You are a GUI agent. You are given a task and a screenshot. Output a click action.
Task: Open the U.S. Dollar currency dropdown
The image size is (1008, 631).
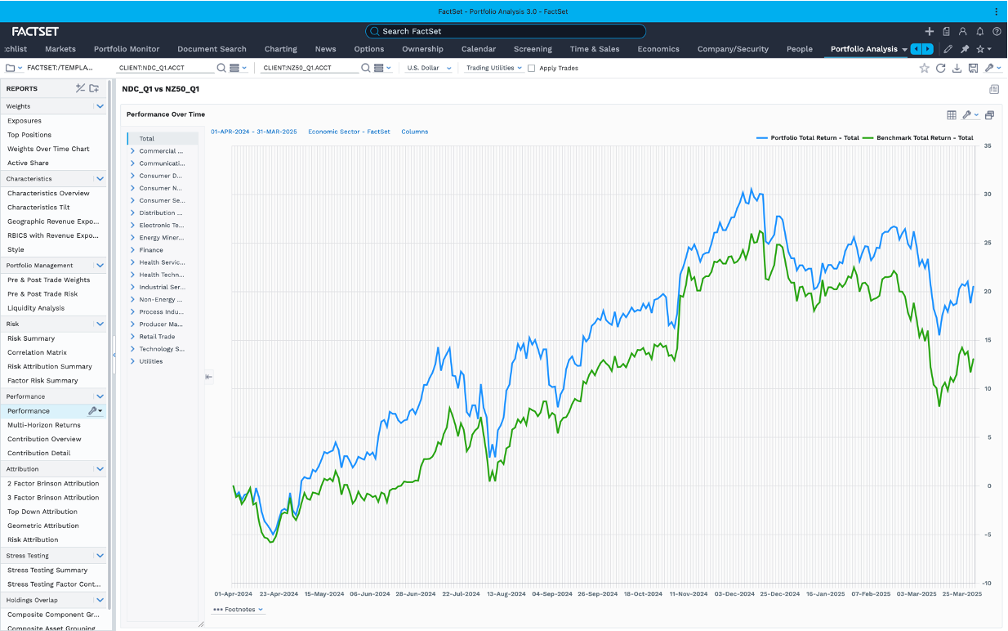[429, 69]
